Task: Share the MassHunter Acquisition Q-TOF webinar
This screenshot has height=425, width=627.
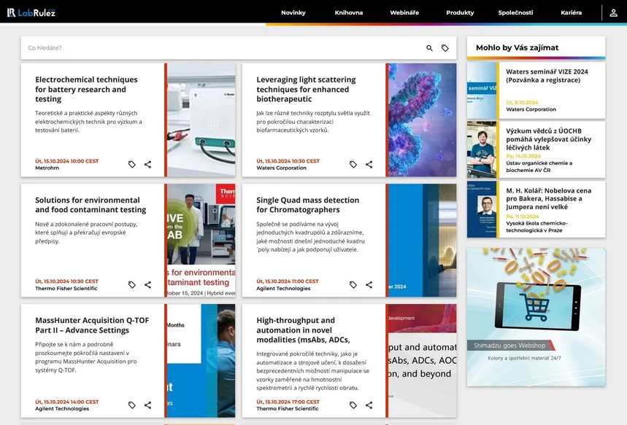Action: coord(147,405)
